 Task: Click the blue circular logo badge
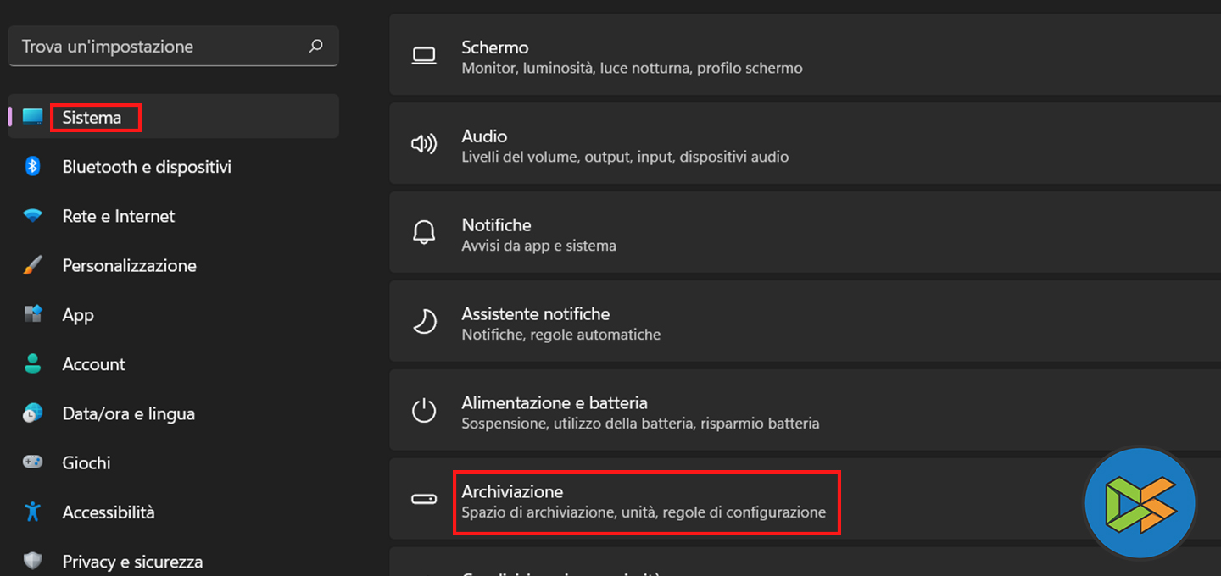1140,504
